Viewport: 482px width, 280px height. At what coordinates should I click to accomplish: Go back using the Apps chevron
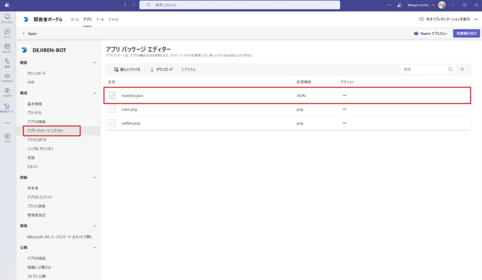click(x=24, y=33)
